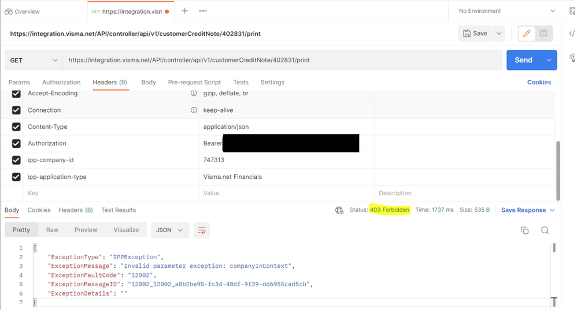Open the tab options three-dots menu
Image resolution: width=577 pixels, height=310 pixels.
tap(203, 11)
